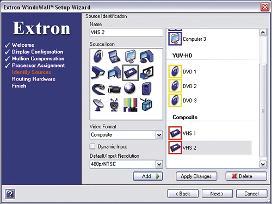The height and width of the screenshot is (204, 272).
Task: Select the camcorder source icon
Action: click(x=114, y=89)
